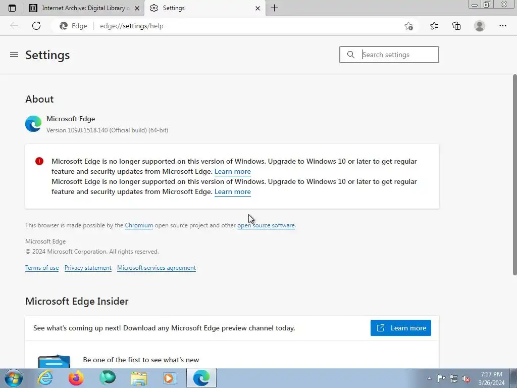This screenshot has width=517, height=388.
Task: Expand the Settings hamburger navigation menu
Action: 14,55
